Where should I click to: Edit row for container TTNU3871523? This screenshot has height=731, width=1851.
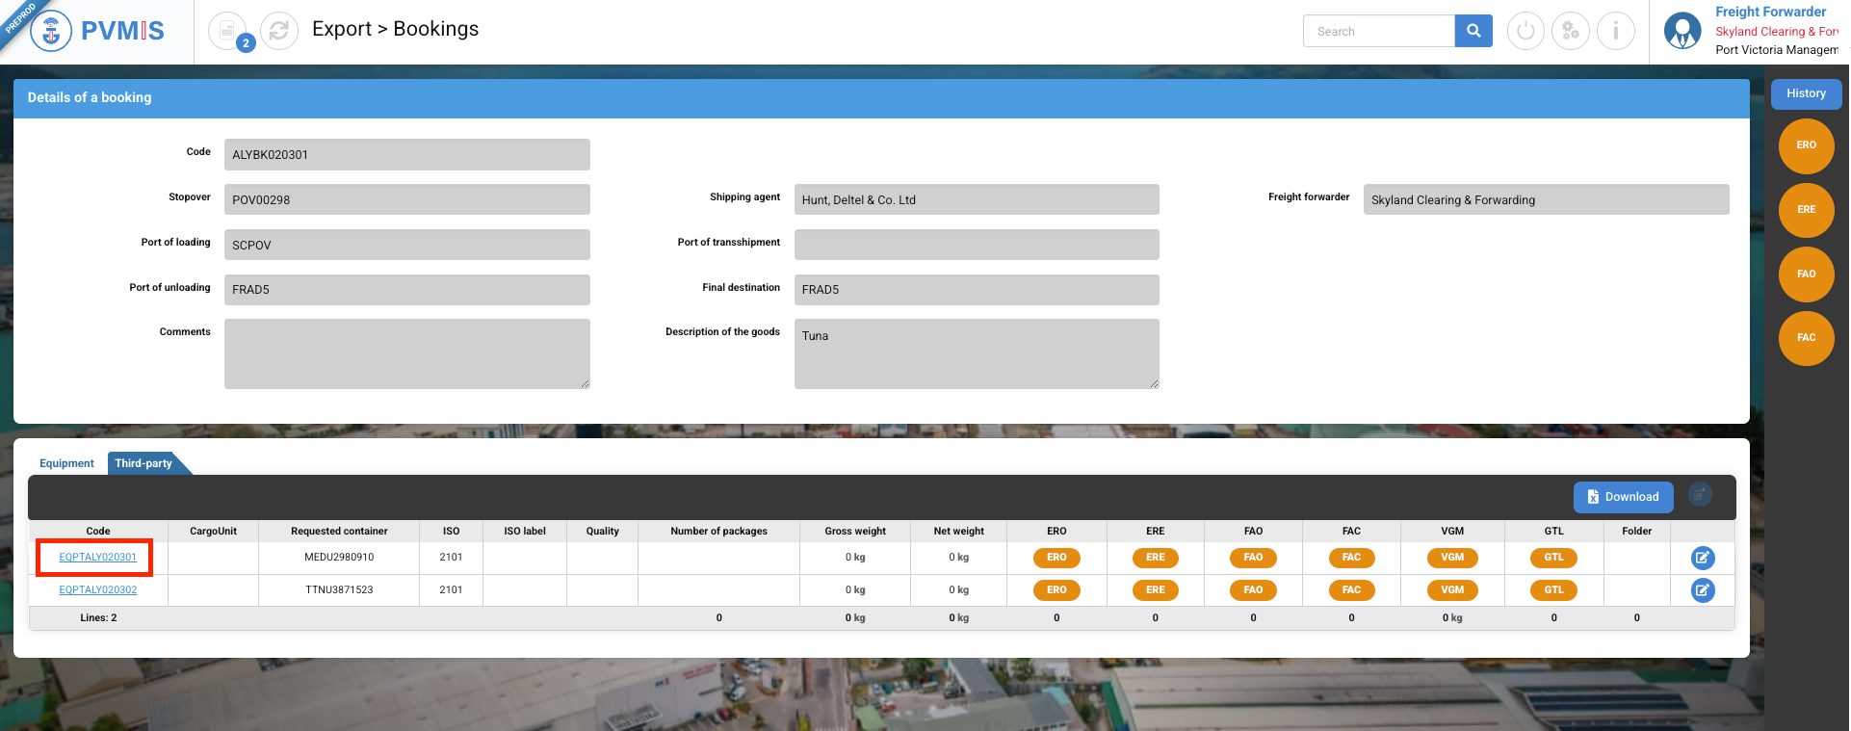[x=1702, y=590]
